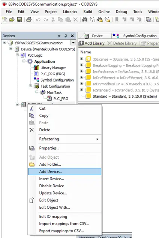Select Copy in the context menu
Viewport: 159px width, 238px height.
[64, 115]
